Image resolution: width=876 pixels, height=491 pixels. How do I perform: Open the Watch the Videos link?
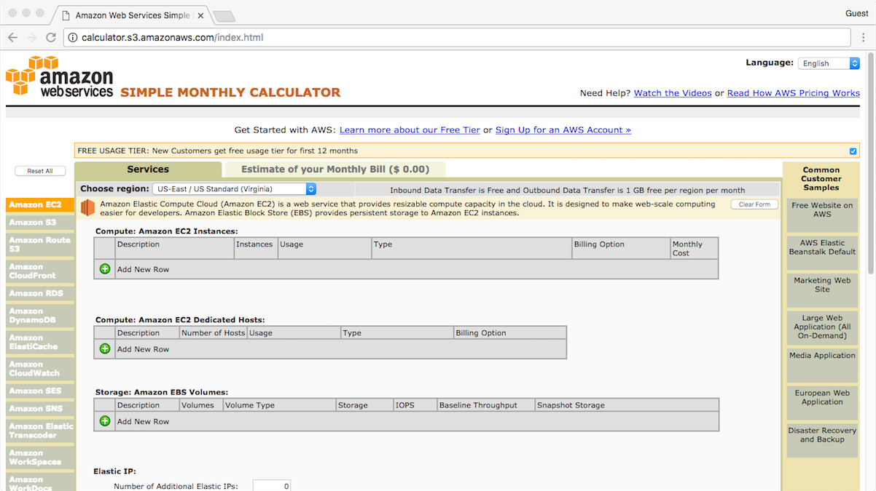[x=673, y=93]
